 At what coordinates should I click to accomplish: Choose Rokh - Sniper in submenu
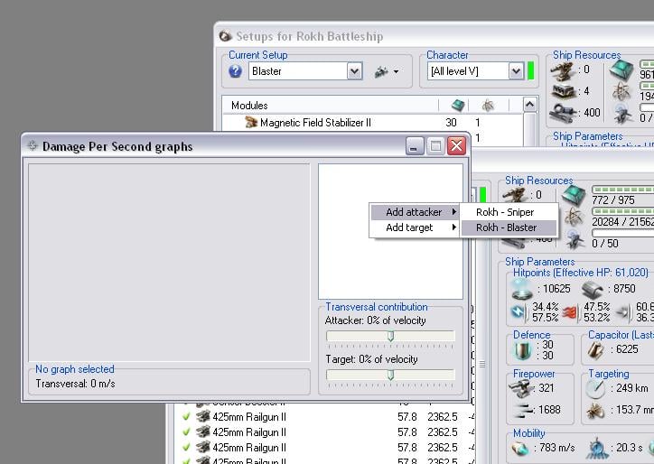tap(505, 212)
